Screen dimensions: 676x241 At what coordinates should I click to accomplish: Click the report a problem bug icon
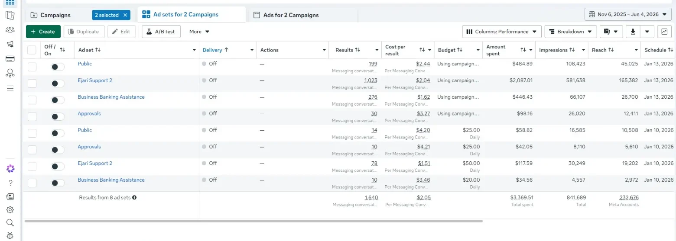point(10,235)
